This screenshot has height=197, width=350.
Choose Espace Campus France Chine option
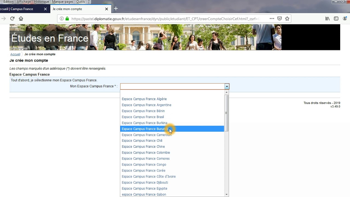(172, 147)
